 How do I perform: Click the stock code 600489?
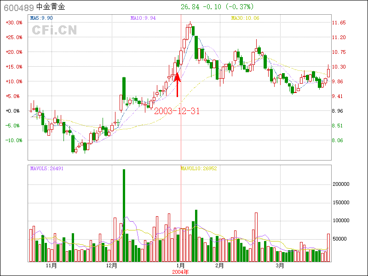click(x=18, y=7)
